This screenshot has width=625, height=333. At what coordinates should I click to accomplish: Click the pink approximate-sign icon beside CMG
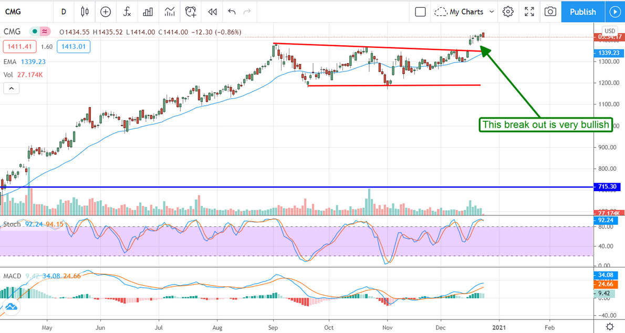click(x=45, y=32)
